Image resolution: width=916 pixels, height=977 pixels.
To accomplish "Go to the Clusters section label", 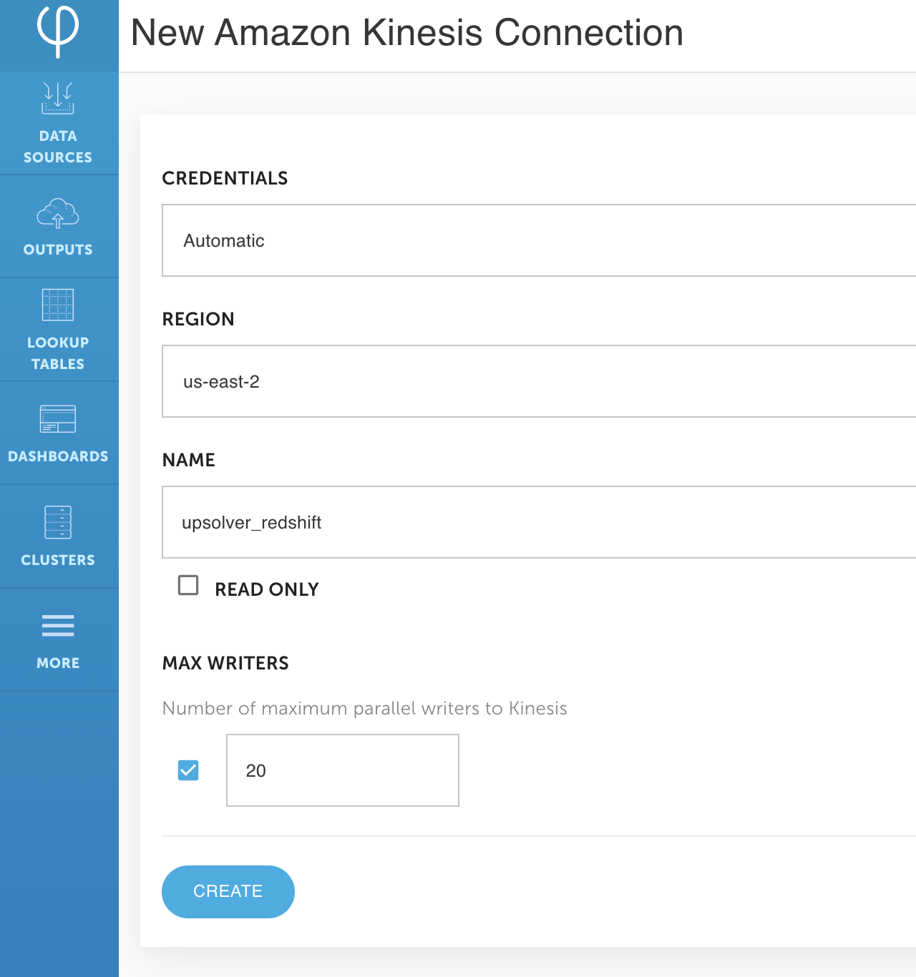I will coord(58,560).
